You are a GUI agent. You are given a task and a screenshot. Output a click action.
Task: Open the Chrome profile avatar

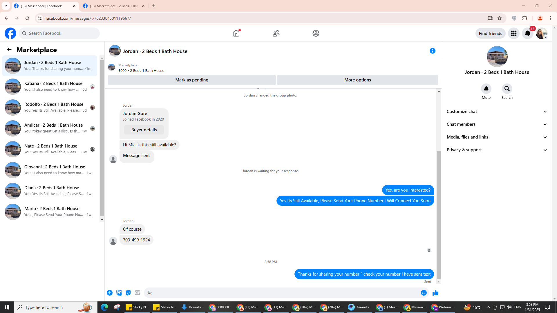pos(540,18)
